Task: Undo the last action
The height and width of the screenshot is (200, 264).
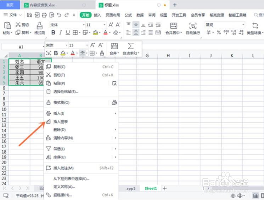Action: [x=59, y=15]
